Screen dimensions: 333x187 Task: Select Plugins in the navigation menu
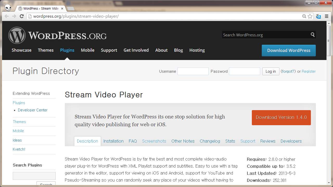(67, 50)
